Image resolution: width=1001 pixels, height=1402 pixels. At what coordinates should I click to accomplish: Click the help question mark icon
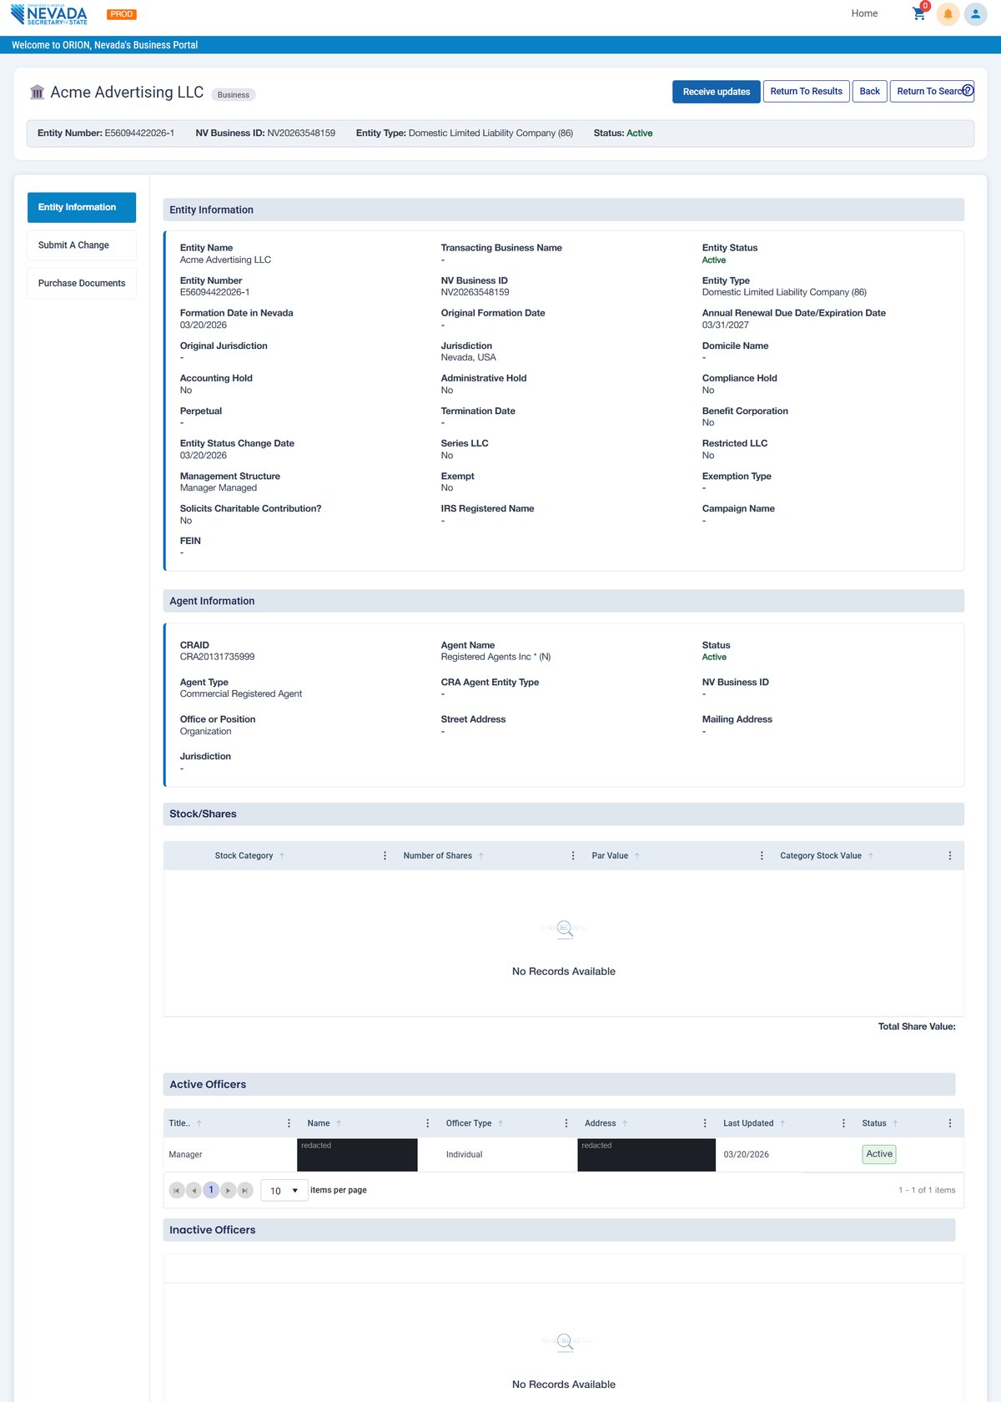click(x=968, y=90)
